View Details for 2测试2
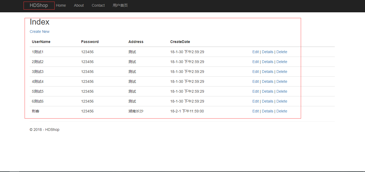Viewport: 365px width, 172px height. (x=268, y=62)
